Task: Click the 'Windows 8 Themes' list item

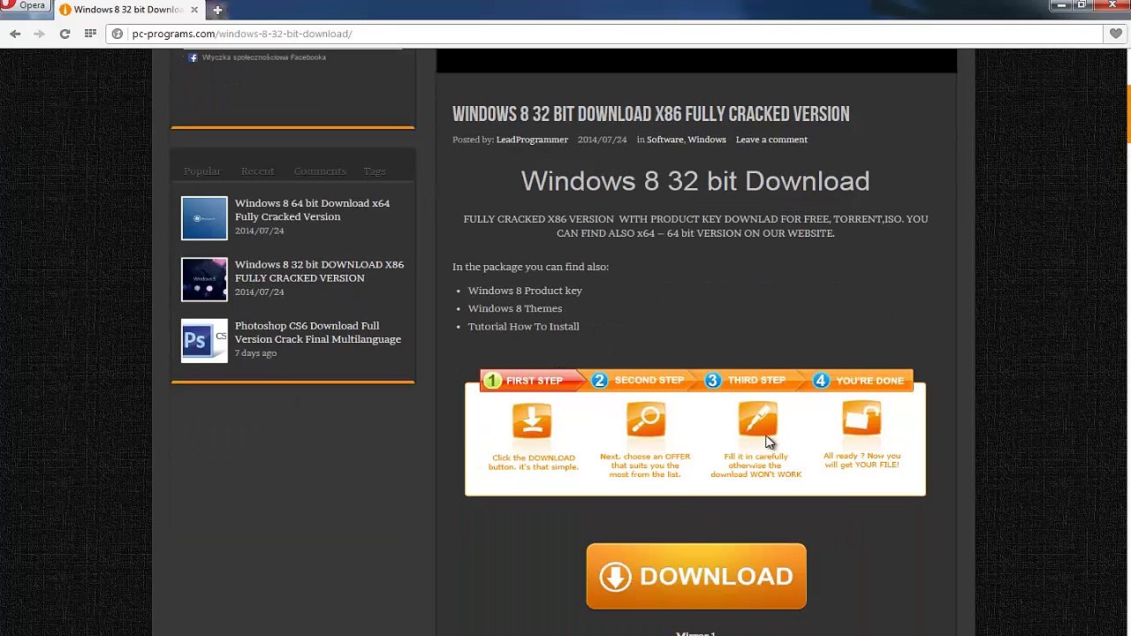Action: pyautogui.click(x=515, y=308)
